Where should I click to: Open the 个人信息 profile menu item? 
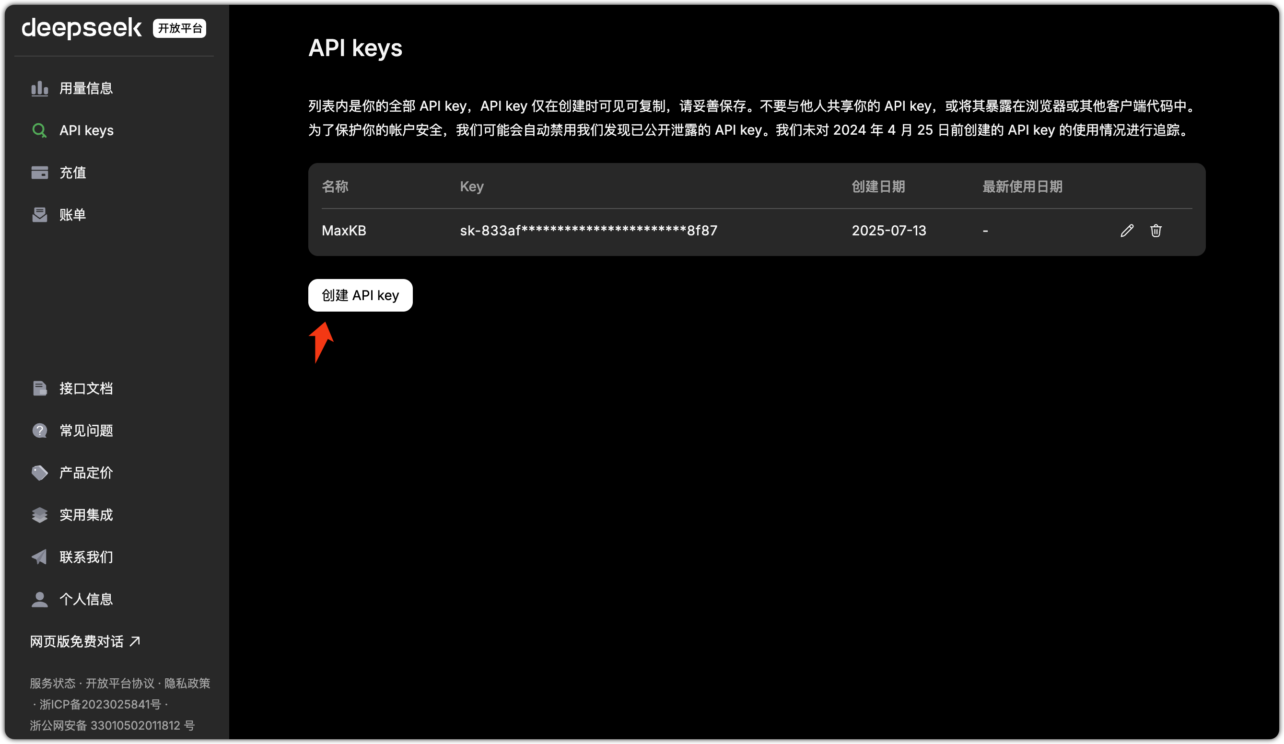pyautogui.click(x=86, y=599)
